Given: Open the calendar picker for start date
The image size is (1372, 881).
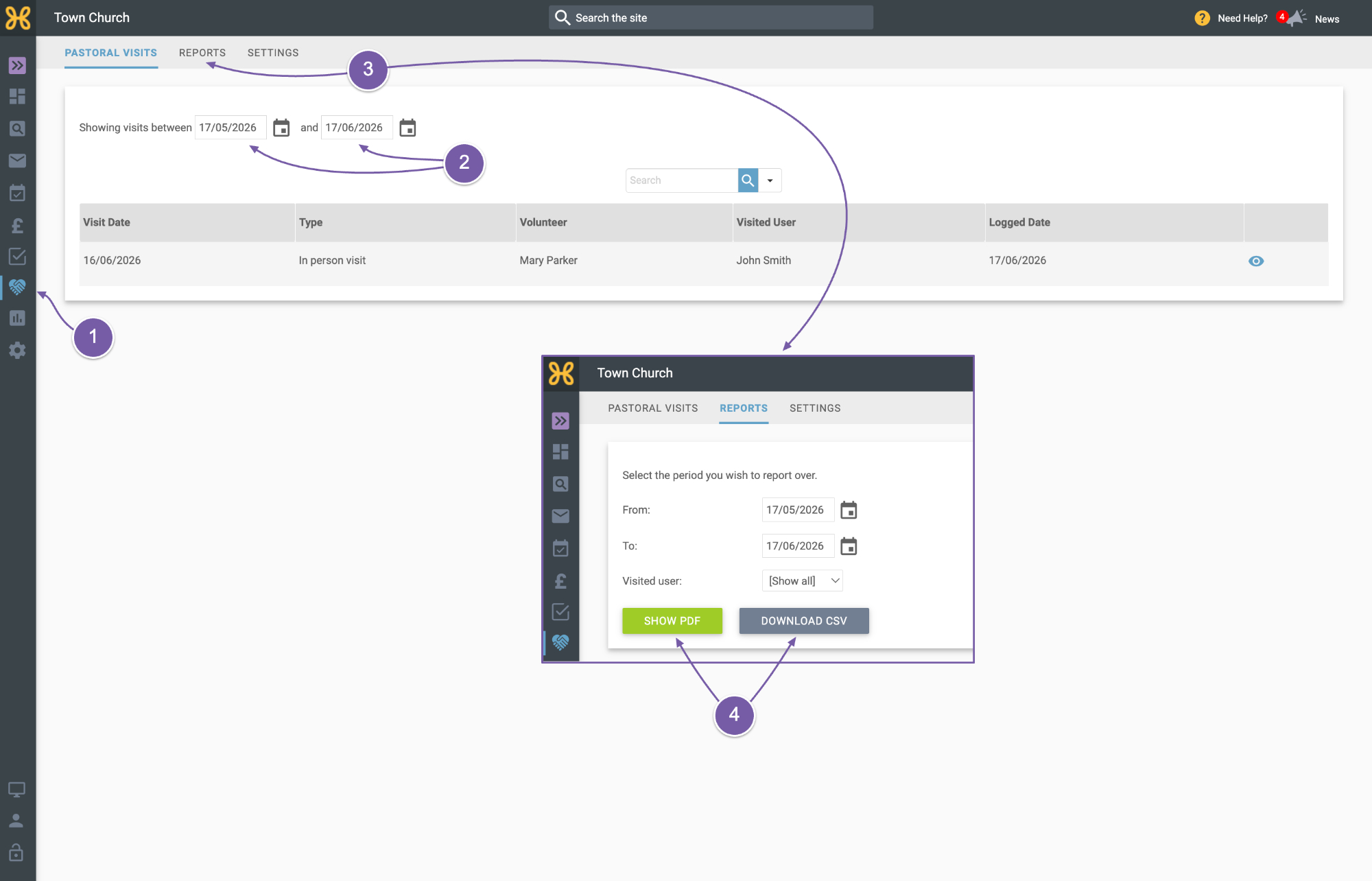Looking at the screenshot, I should (x=281, y=128).
